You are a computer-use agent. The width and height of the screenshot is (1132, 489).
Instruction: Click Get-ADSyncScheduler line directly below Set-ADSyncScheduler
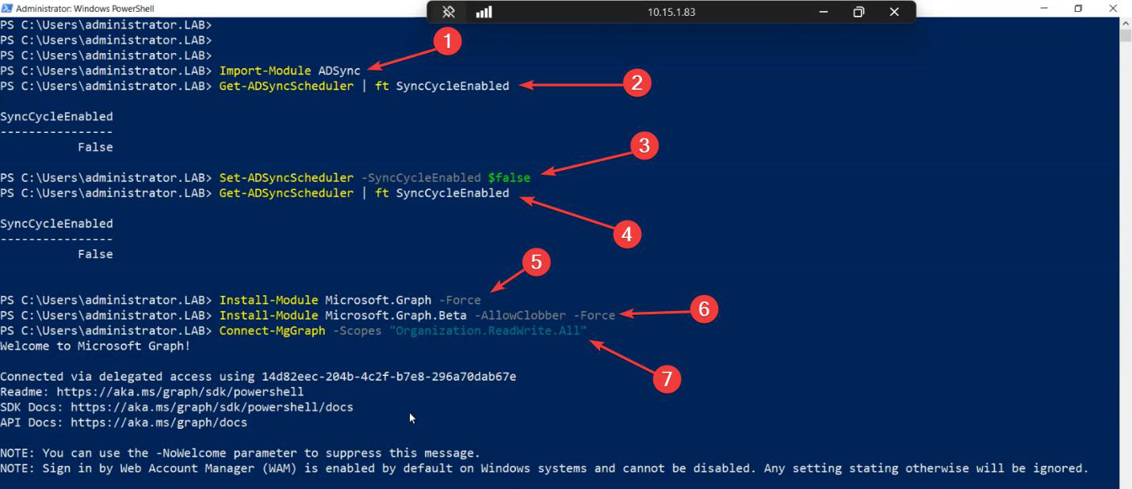364,193
